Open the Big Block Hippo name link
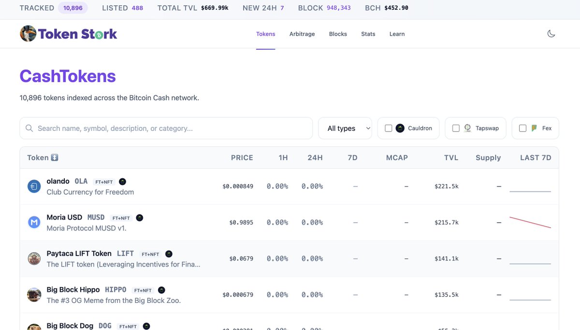 click(x=73, y=289)
